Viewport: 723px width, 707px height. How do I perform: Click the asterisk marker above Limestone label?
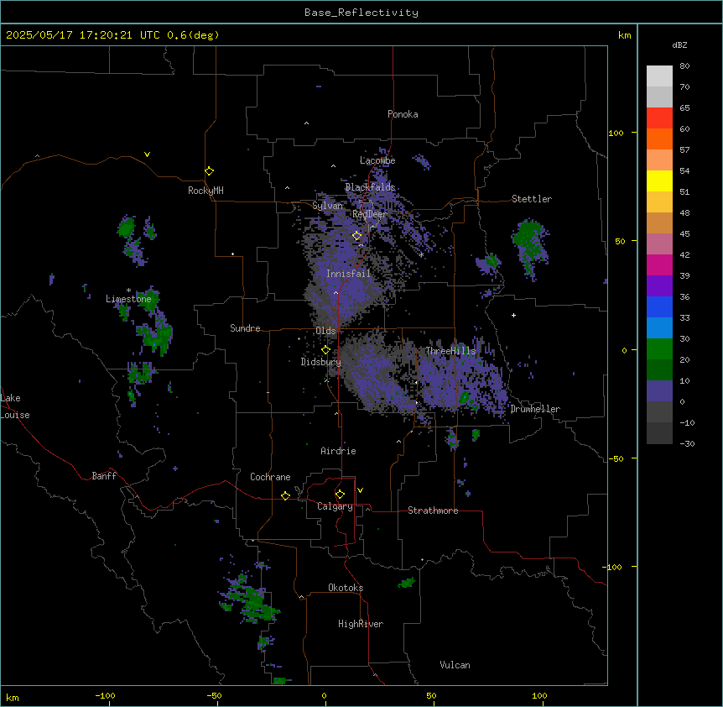(x=128, y=291)
